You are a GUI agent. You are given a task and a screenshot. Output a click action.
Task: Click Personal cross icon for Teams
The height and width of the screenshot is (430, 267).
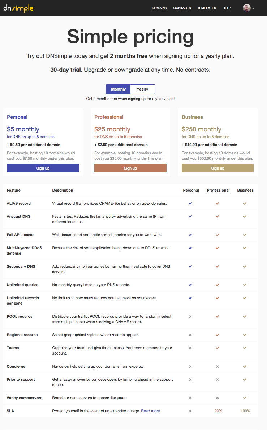tap(190, 348)
